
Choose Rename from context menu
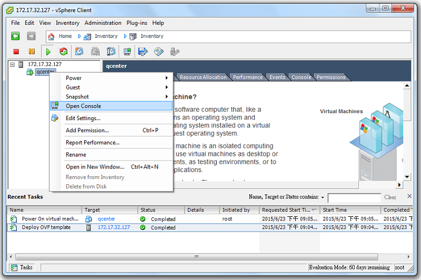(111, 155)
